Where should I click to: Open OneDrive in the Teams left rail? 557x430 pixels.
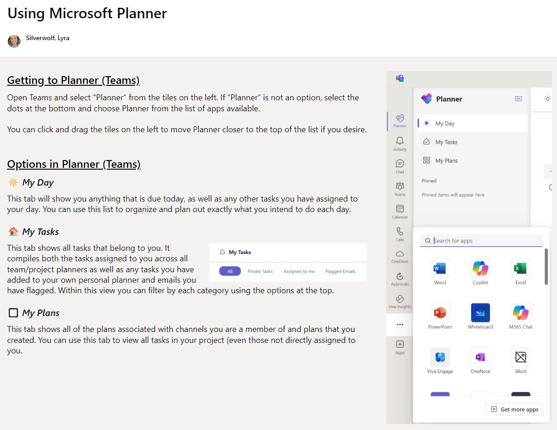click(400, 257)
